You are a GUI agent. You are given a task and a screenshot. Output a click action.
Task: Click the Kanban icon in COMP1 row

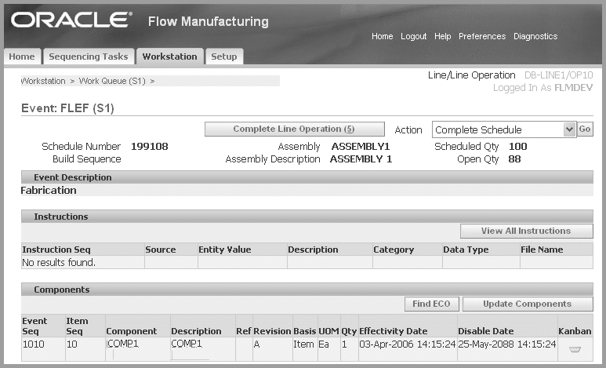pos(575,349)
